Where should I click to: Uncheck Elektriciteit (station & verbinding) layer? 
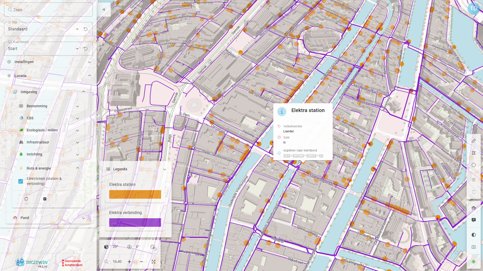click(x=21, y=181)
